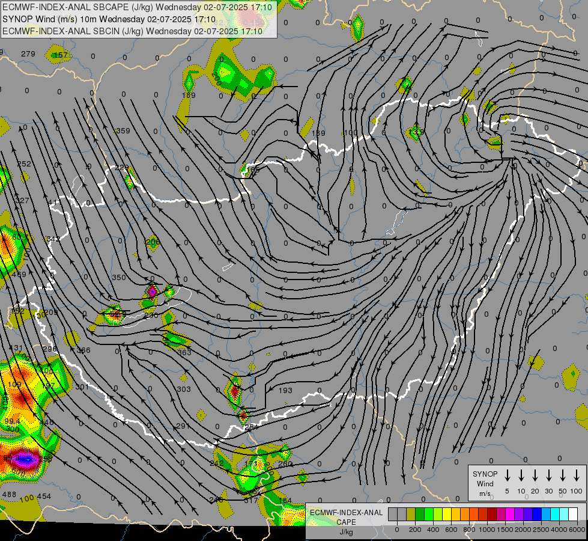The image size is (588, 541).
Task: Click the 359 value on the map
Action: (123, 130)
